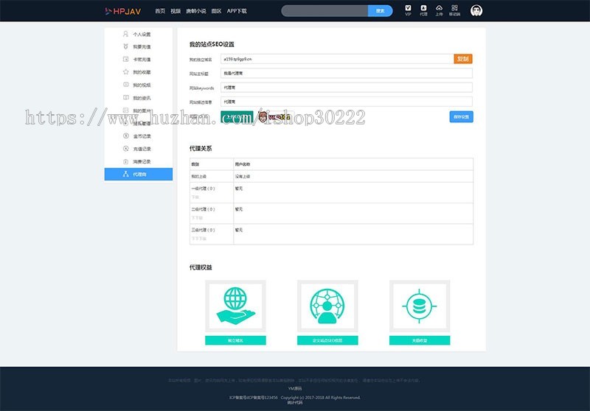The height and width of the screenshot is (411, 590).
Task: Click the book icon beside 我的资讯
Action: coord(125,97)
